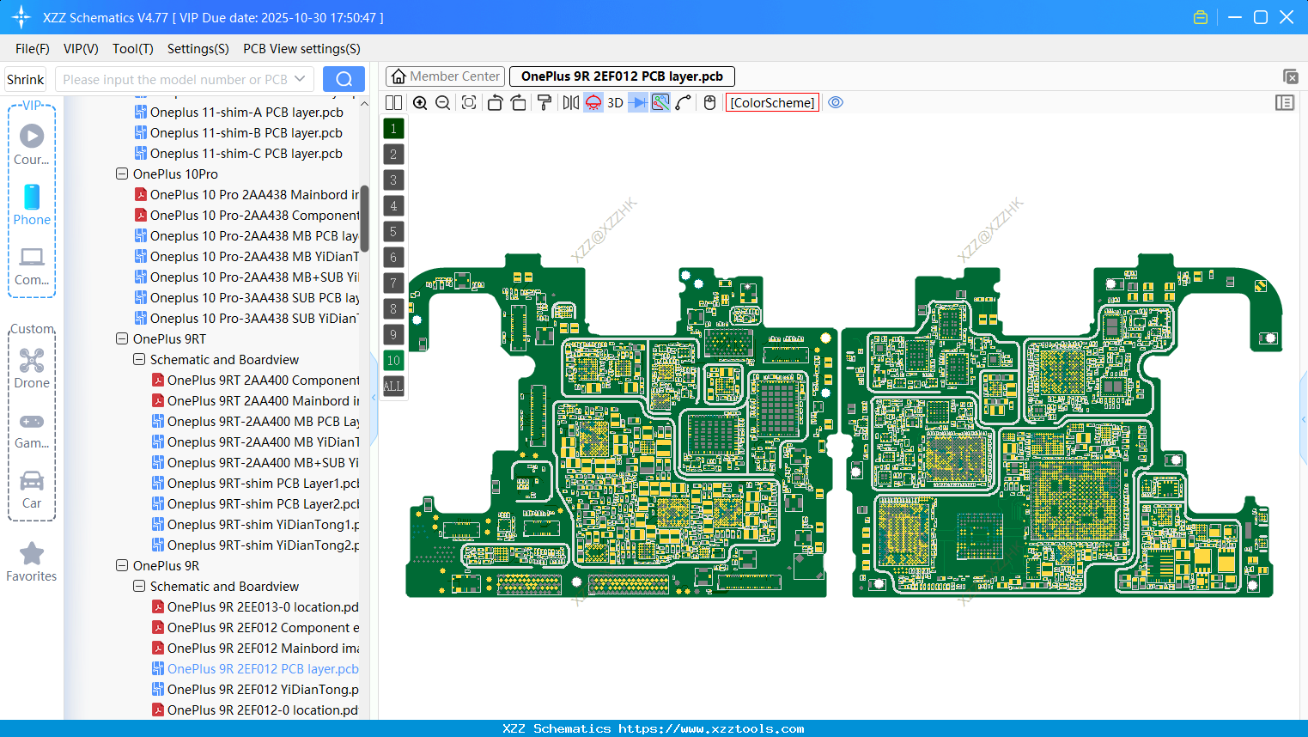This screenshot has height=737, width=1308.
Task: Toggle the diode jump tool
Action: (x=638, y=102)
